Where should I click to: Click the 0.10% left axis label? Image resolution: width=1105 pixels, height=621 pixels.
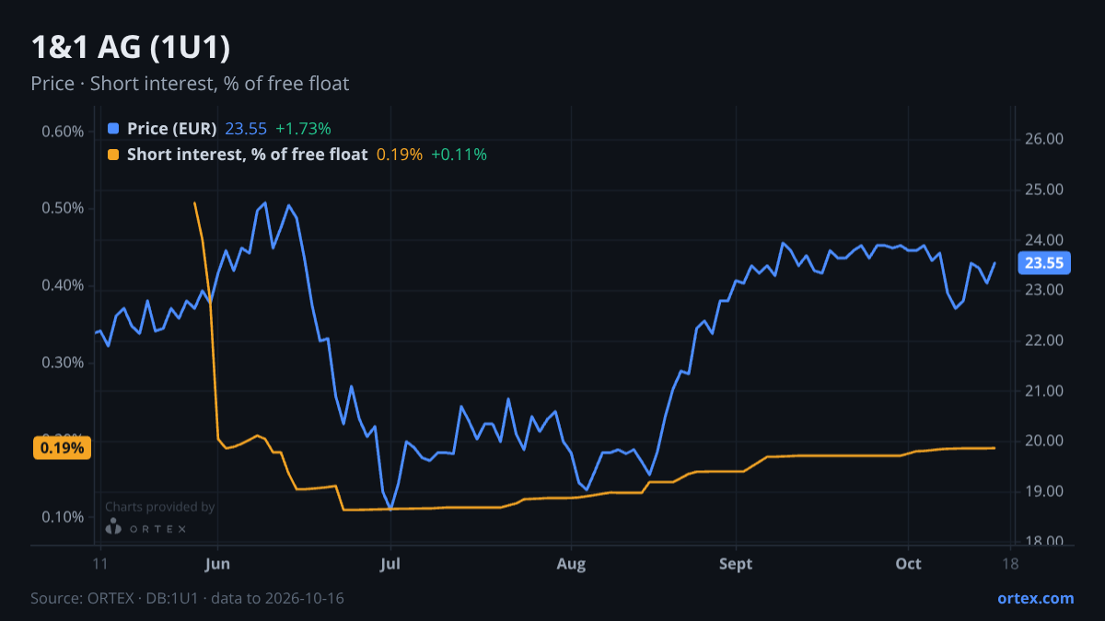point(63,517)
